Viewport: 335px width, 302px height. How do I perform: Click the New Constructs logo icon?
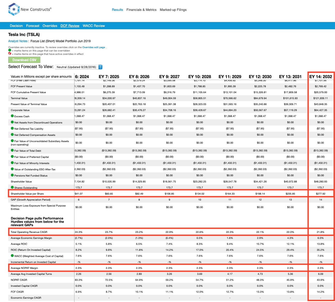(14, 9)
